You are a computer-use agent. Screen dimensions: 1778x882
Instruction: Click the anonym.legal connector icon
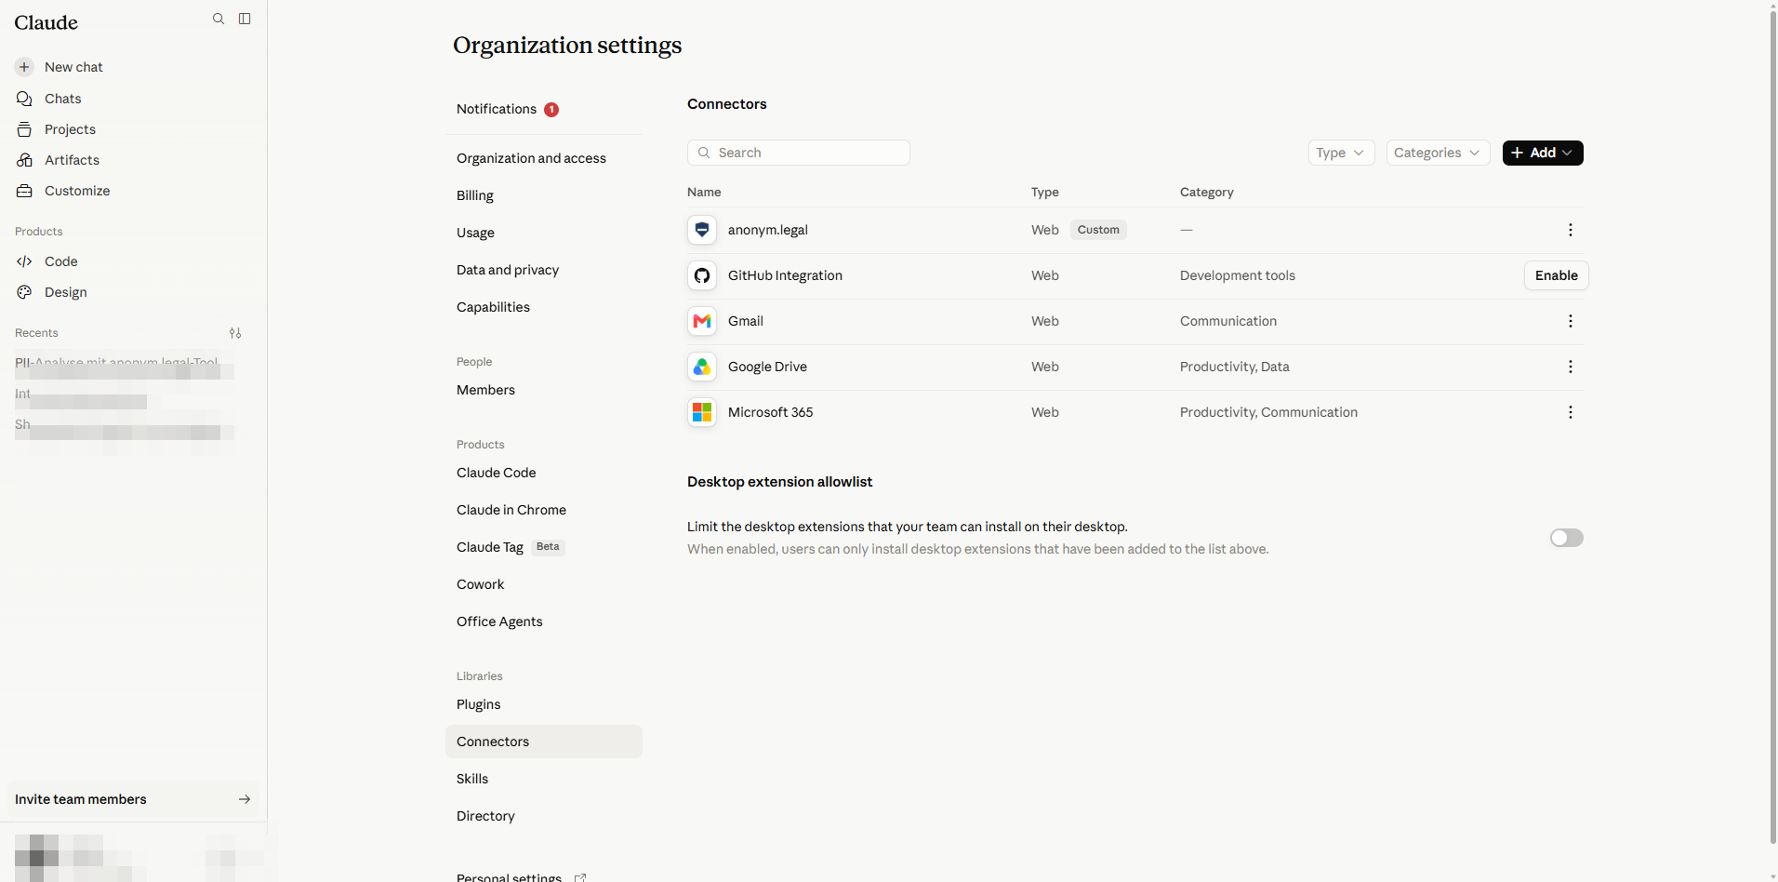(x=702, y=230)
